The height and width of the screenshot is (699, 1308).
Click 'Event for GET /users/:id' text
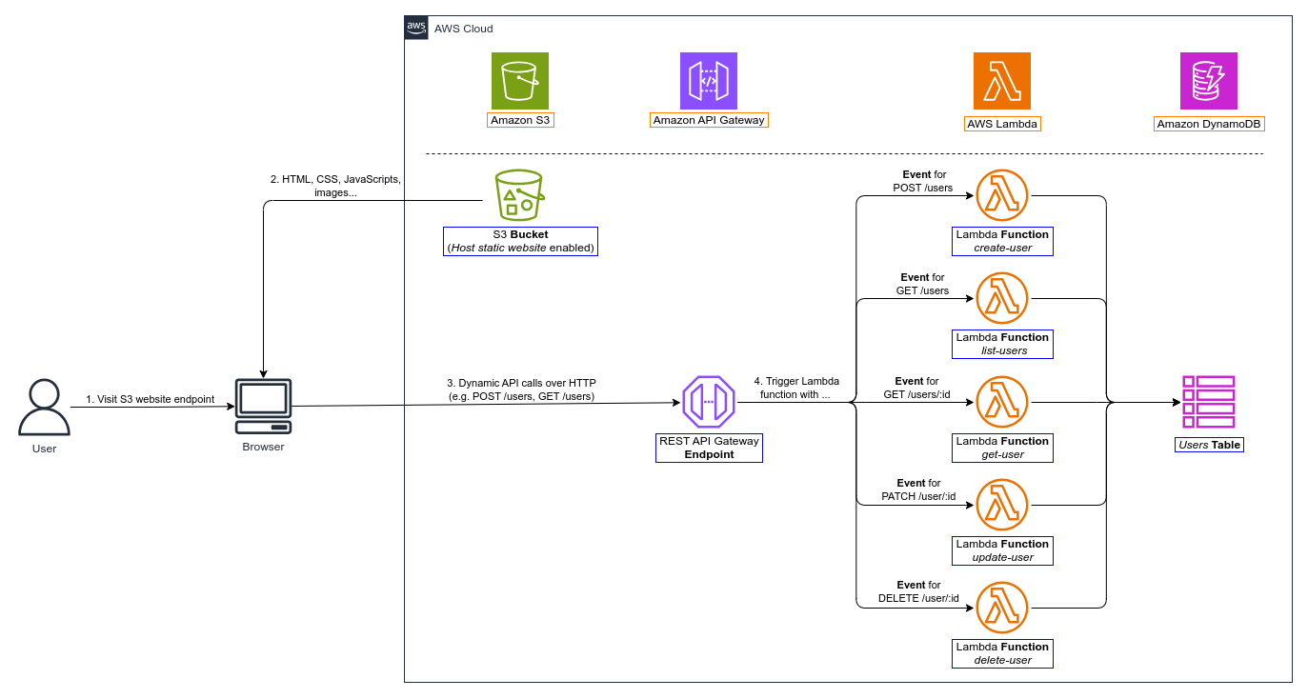point(916,388)
